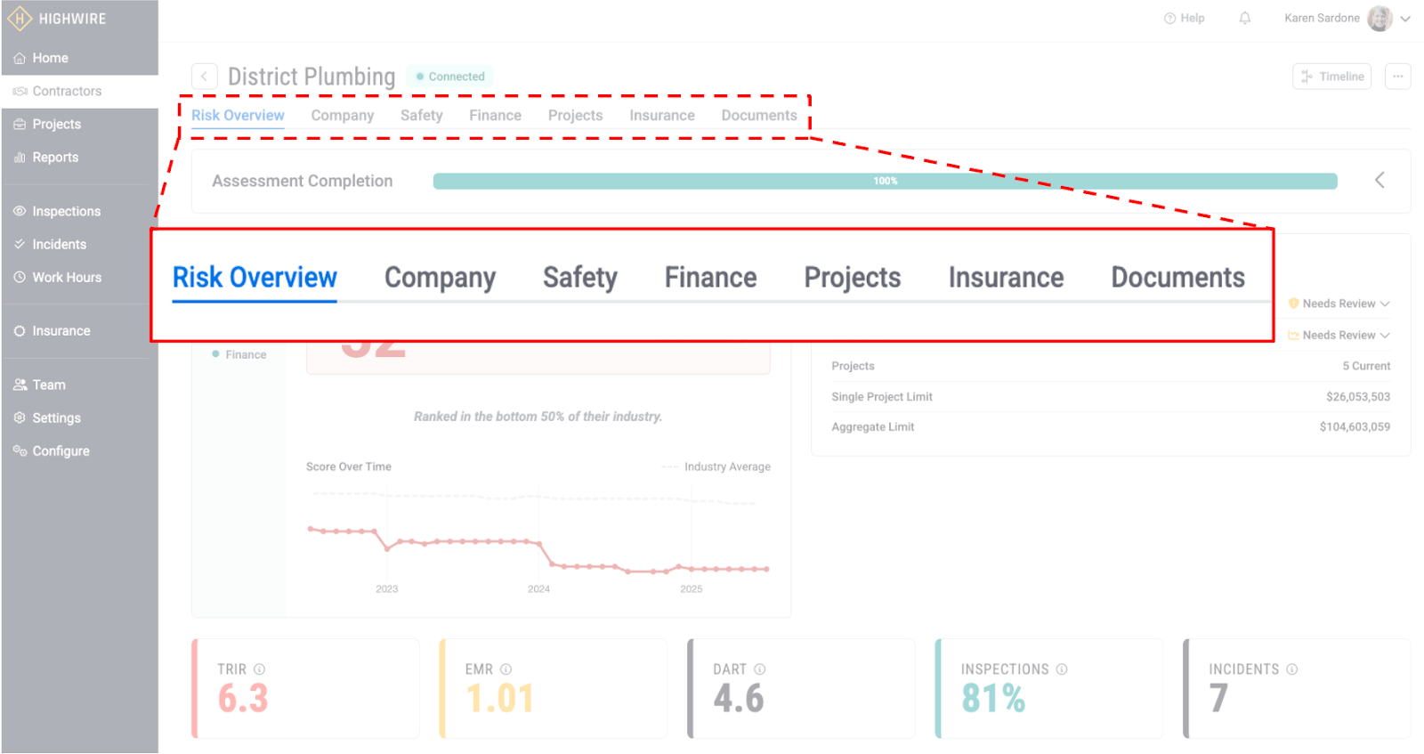
Task: Click the notification bell icon
Action: (1245, 18)
